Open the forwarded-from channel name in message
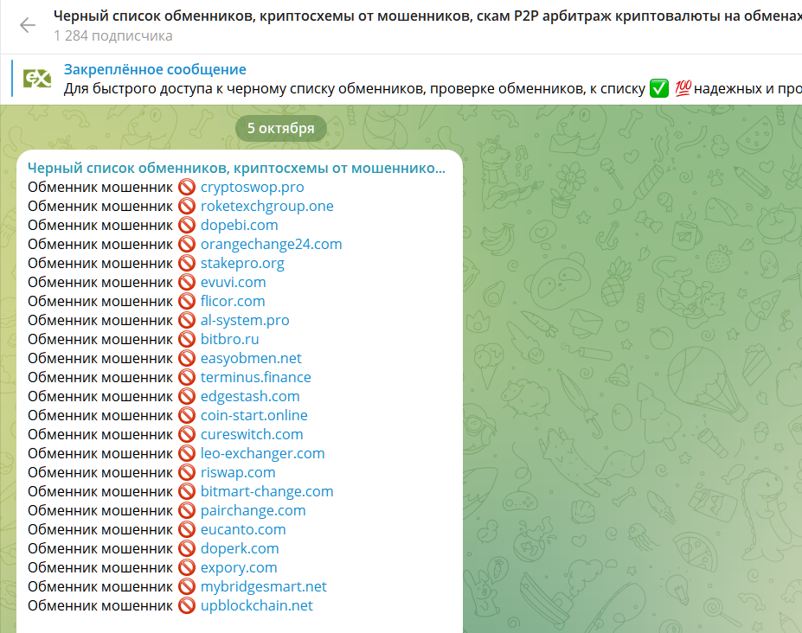The width and height of the screenshot is (802, 633). point(236,168)
